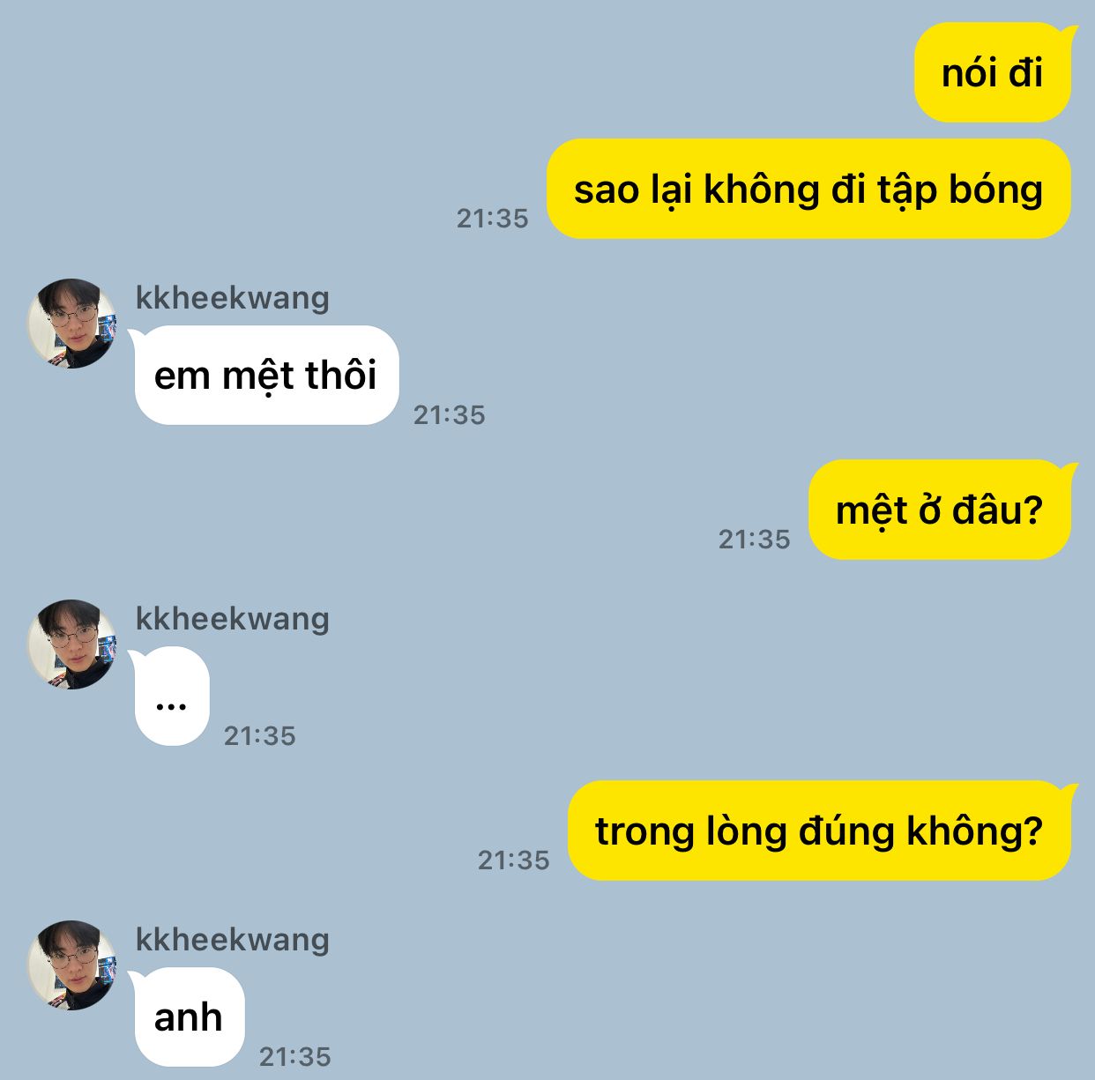Click the timestamp next to the '...' bubble

260,736
